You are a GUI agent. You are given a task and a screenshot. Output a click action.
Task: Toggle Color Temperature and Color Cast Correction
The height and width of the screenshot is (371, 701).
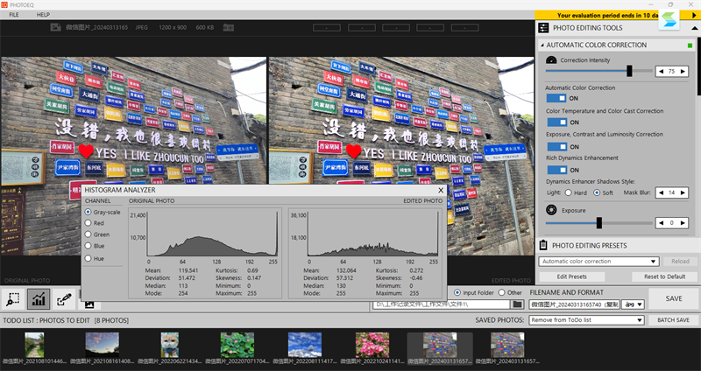(x=556, y=122)
